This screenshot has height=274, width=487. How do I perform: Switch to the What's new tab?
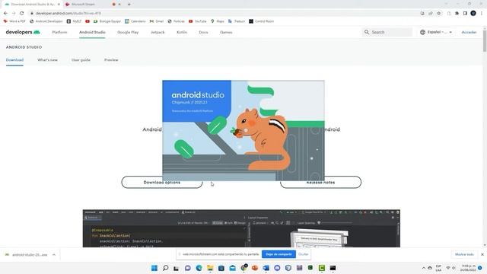click(47, 60)
